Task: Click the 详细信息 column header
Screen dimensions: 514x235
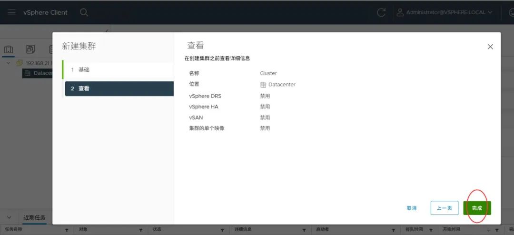Action: 243,230
